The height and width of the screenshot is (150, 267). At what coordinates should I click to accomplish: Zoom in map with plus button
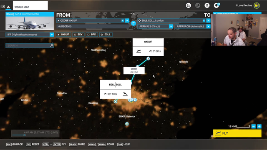(259, 126)
